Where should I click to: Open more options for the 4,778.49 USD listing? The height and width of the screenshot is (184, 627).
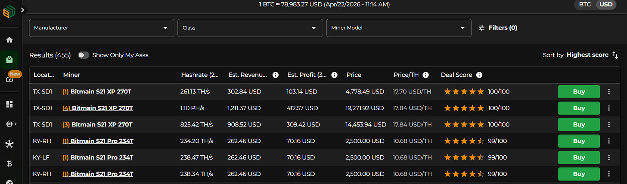[x=609, y=91]
